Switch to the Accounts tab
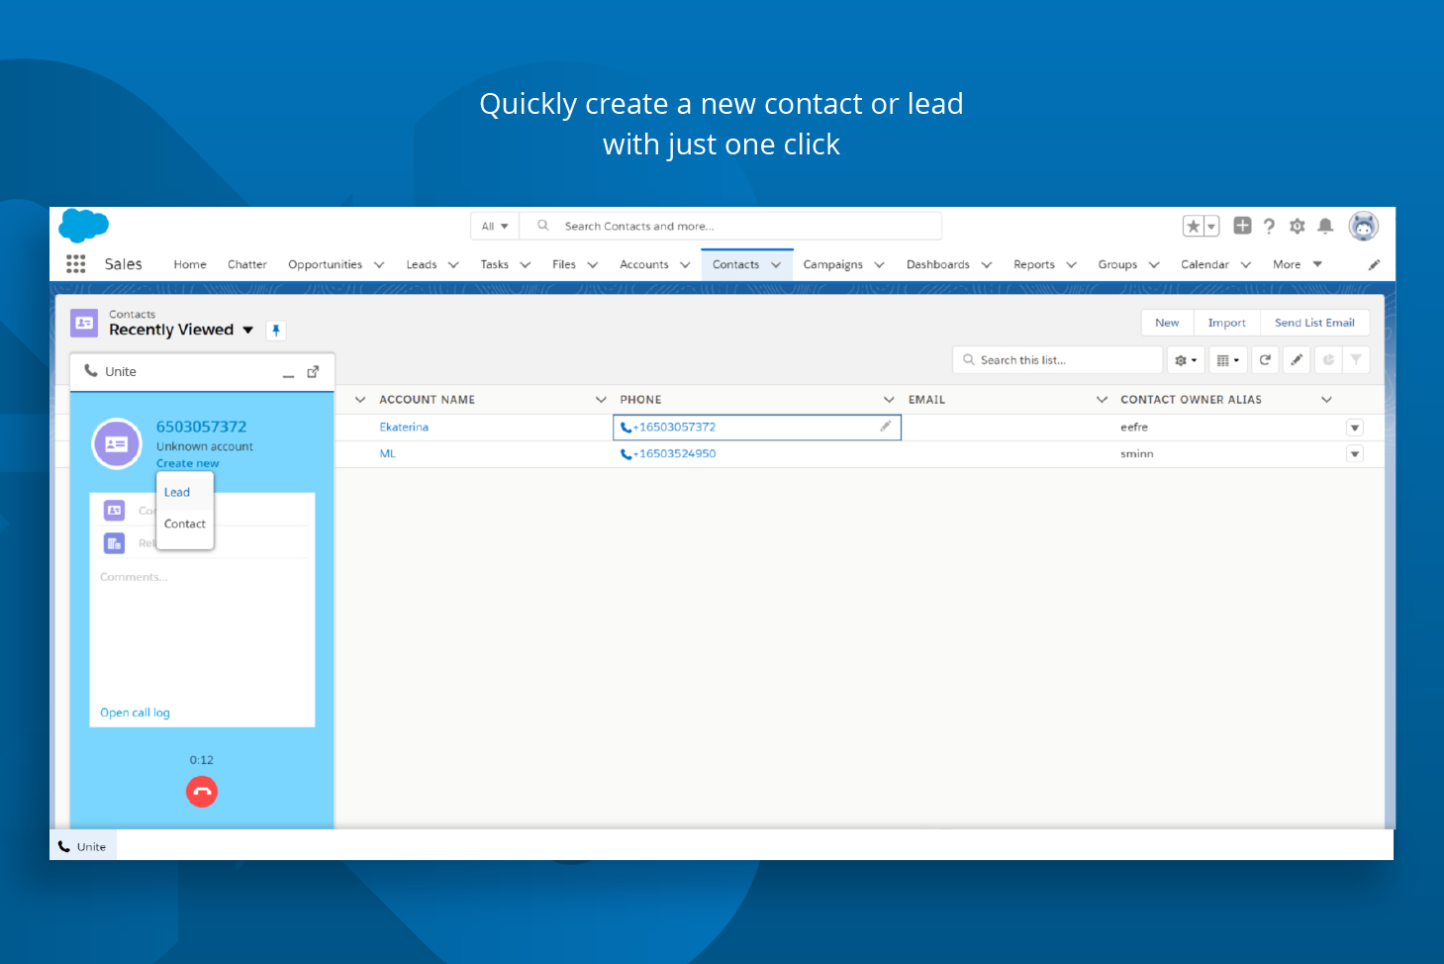 pyautogui.click(x=644, y=264)
